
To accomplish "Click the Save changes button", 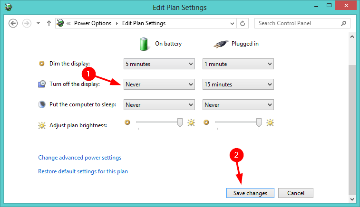I will coord(250,193).
